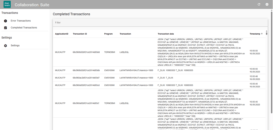The height and width of the screenshot is (130, 273).
Task: Click into the Filter input field
Action: (x=160, y=23)
